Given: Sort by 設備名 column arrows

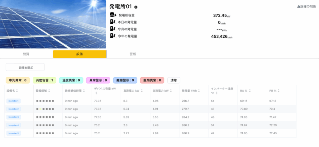Looking at the screenshot, I should (x=17, y=91).
